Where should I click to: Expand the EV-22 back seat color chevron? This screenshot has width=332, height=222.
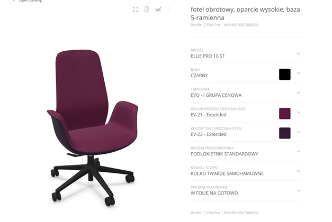(298, 132)
